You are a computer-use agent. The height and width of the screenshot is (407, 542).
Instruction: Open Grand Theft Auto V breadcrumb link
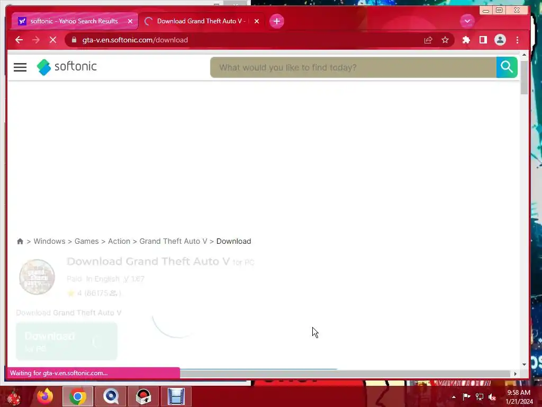[x=173, y=241]
